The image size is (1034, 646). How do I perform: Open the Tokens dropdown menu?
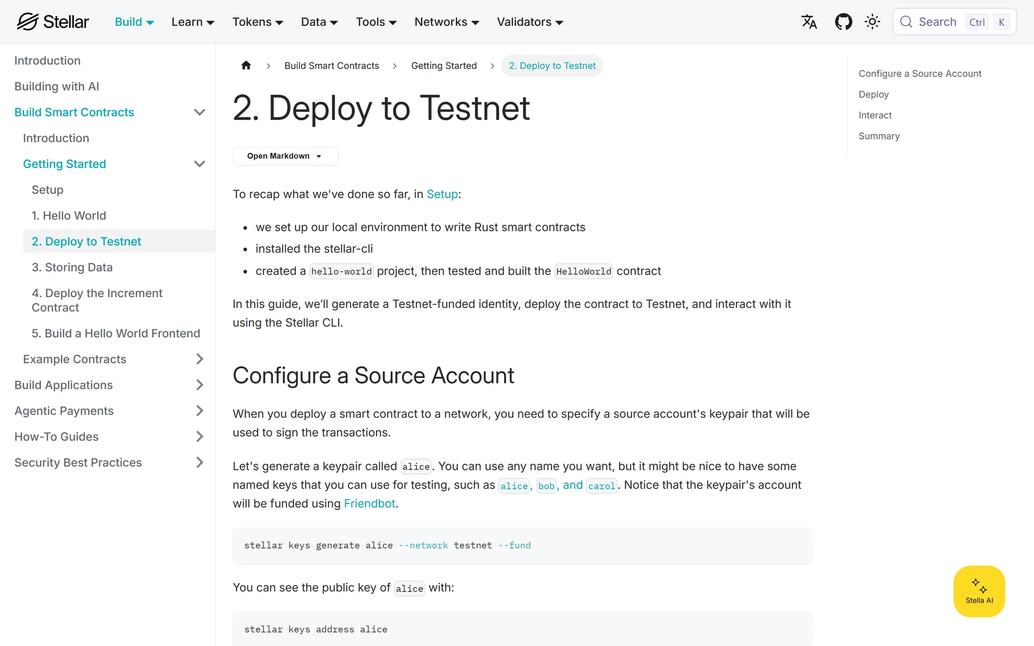pos(257,22)
